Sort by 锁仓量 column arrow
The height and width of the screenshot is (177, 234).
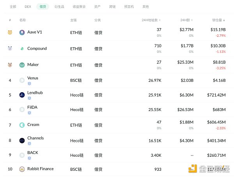[224, 20]
